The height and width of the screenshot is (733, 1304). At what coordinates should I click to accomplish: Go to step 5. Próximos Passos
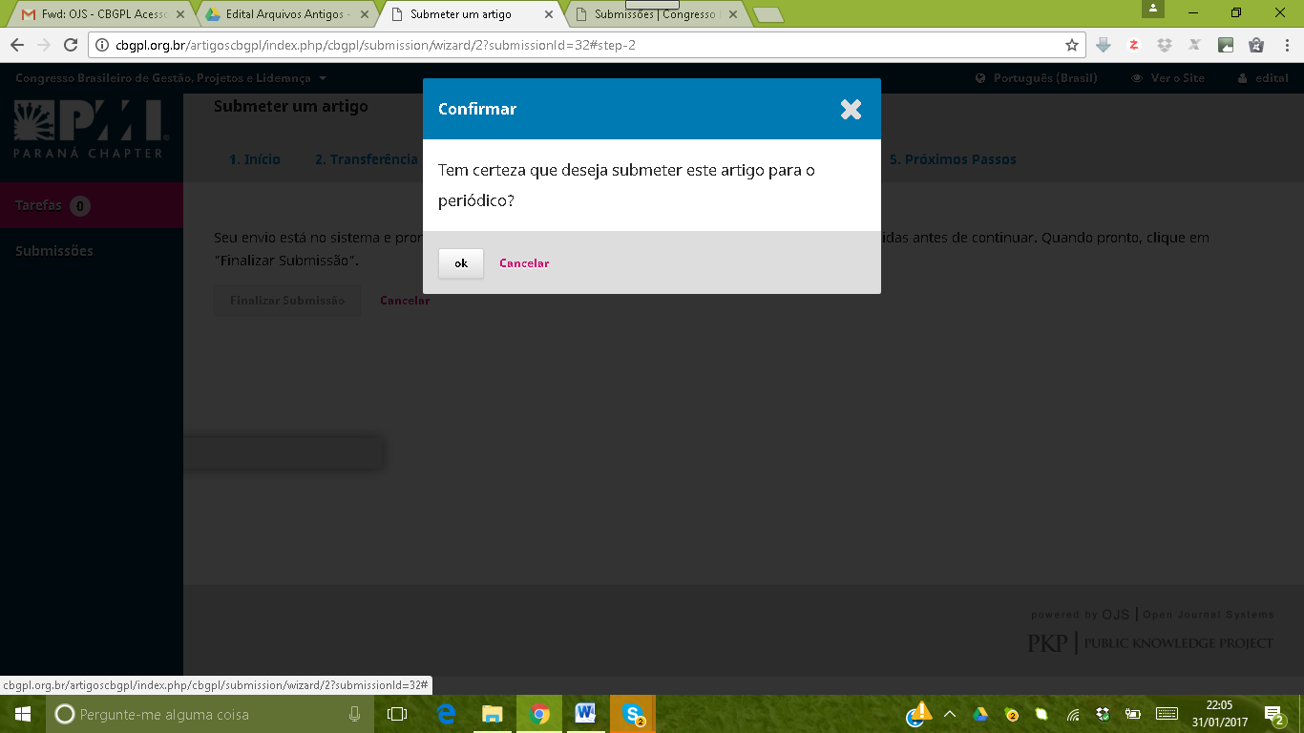pos(953,159)
